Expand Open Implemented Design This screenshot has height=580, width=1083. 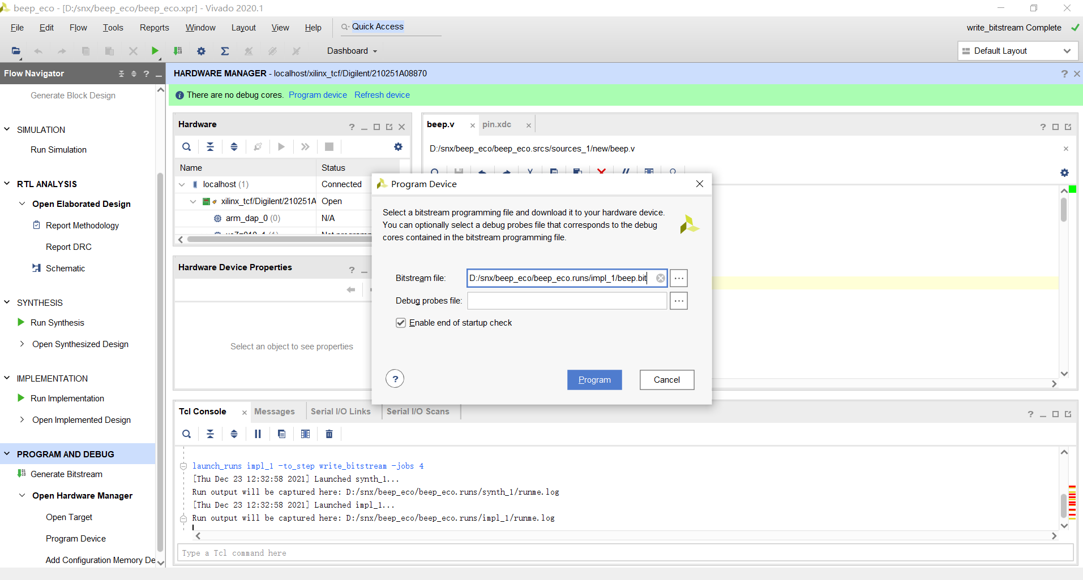(x=22, y=419)
